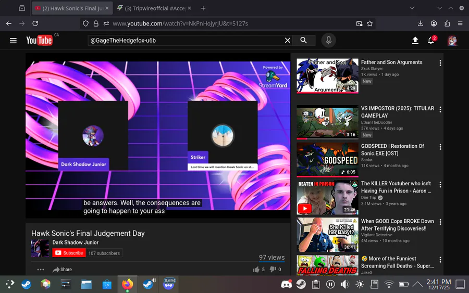Run search with magnifying glass button
The image size is (469, 293).
point(304,40)
